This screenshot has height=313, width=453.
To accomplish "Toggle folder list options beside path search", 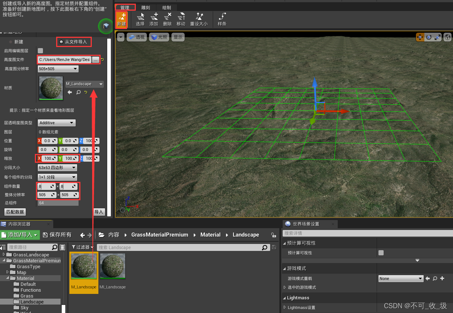I will [62, 247].
